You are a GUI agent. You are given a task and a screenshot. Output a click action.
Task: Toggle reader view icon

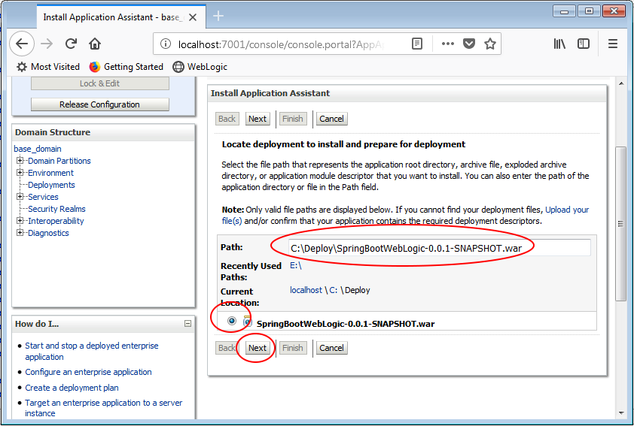(417, 44)
